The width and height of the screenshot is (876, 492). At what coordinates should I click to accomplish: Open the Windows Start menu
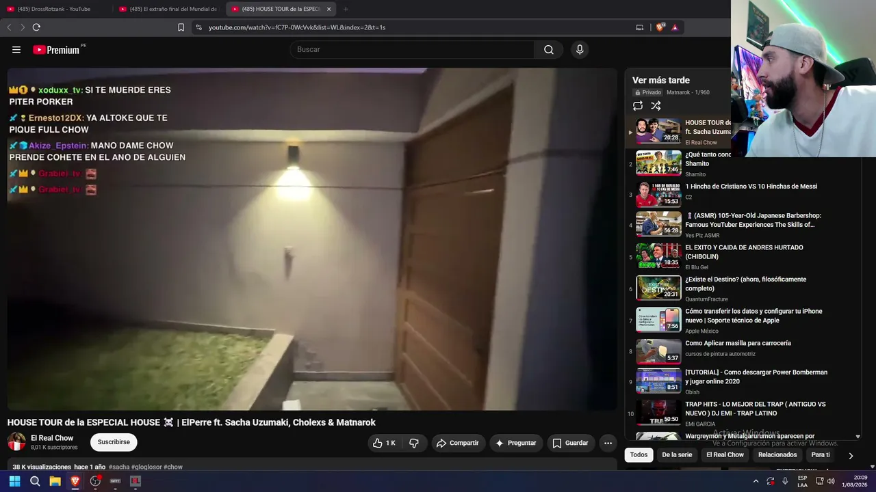[14, 481]
